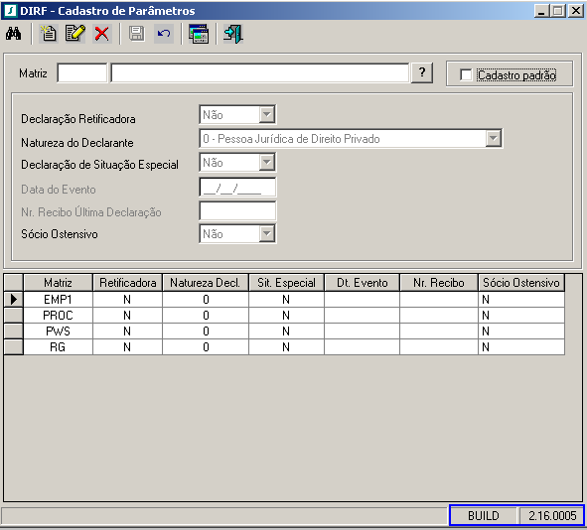Open Declaração de Situação Especial dropdown
This screenshot has width=587, height=530.
pyautogui.click(x=267, y=163)
